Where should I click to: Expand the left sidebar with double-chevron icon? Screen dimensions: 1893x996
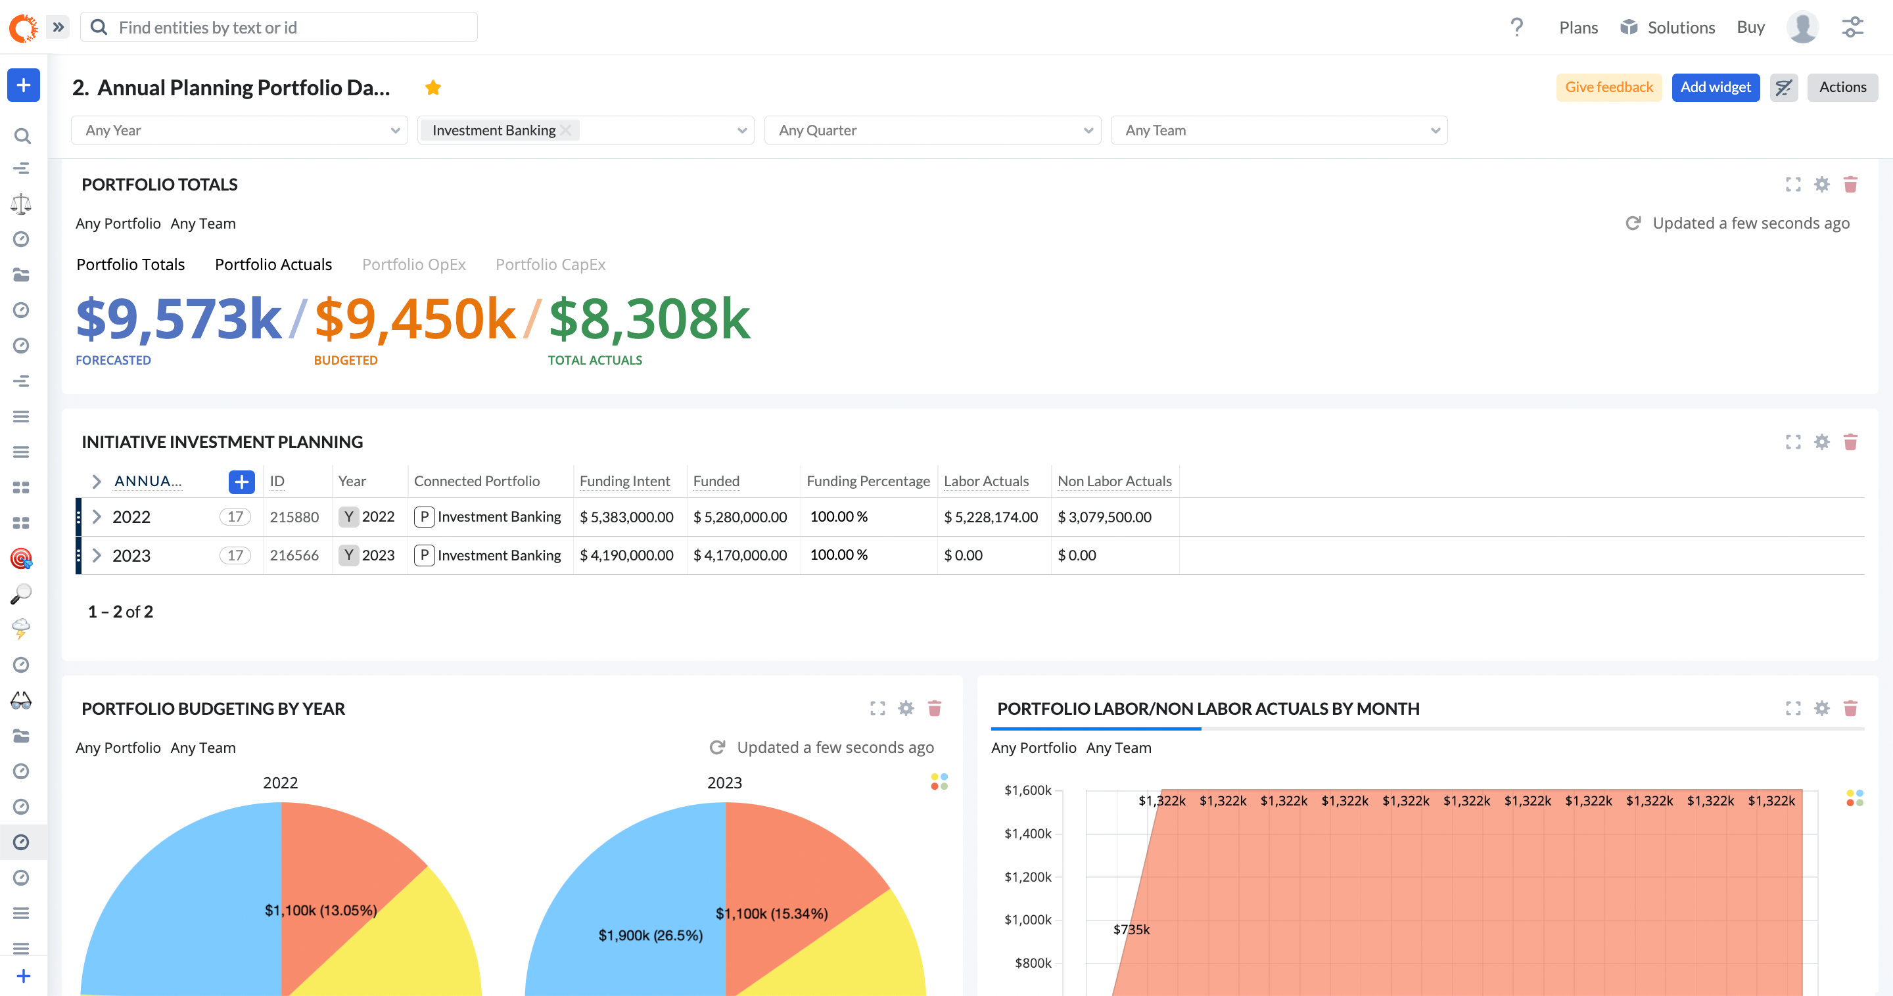tap(58, 27)
